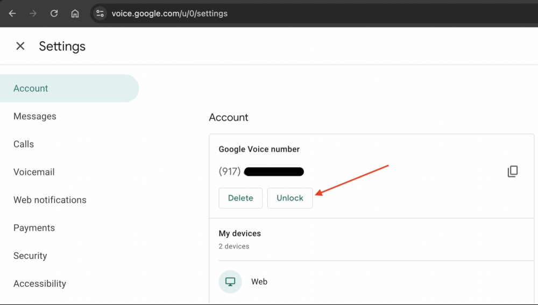The height and width of the screenshot is (305, 538).
Task: Open the Accessibility settings section
Action: pyautogui.click(x=40, y=283)
